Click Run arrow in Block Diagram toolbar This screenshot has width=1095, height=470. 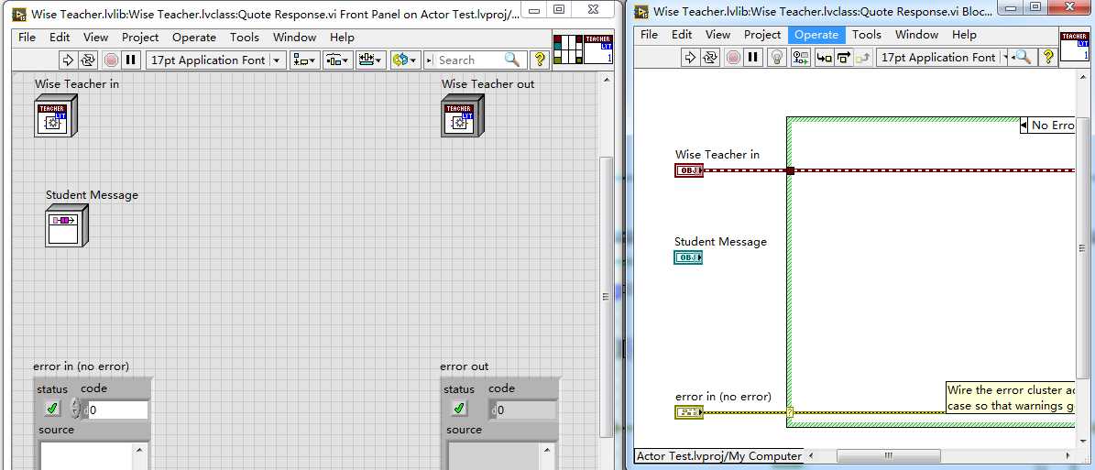[690, 58]
